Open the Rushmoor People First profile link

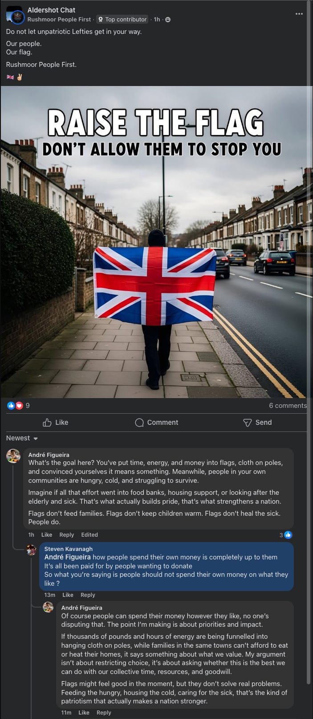[59, 20]
